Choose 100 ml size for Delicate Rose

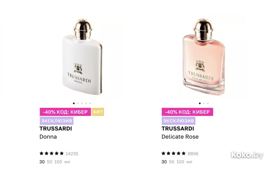(x=180, y=162)
